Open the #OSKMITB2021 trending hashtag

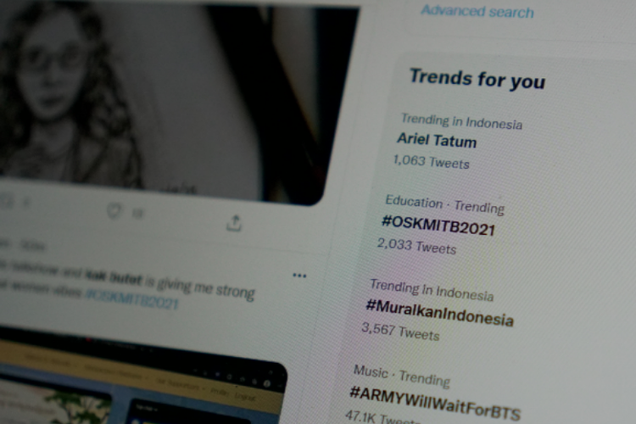[438, 226]
